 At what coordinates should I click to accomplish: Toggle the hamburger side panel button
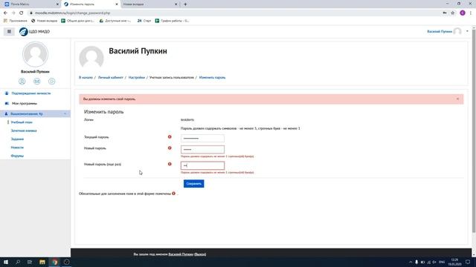(x=9, y=31)
